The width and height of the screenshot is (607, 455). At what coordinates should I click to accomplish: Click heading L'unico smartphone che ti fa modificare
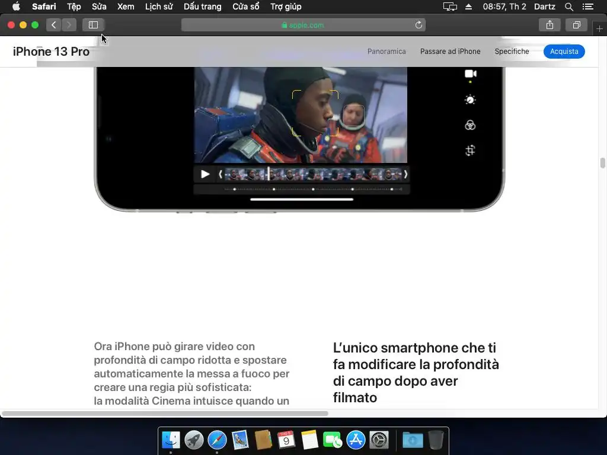click(416, 372)
